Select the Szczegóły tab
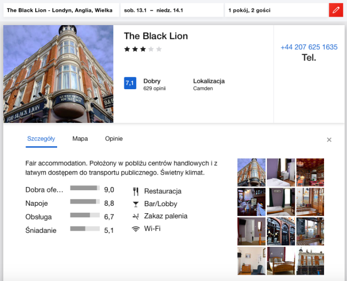The width and height of the screenshot is (347, 281). coord(41,139)
